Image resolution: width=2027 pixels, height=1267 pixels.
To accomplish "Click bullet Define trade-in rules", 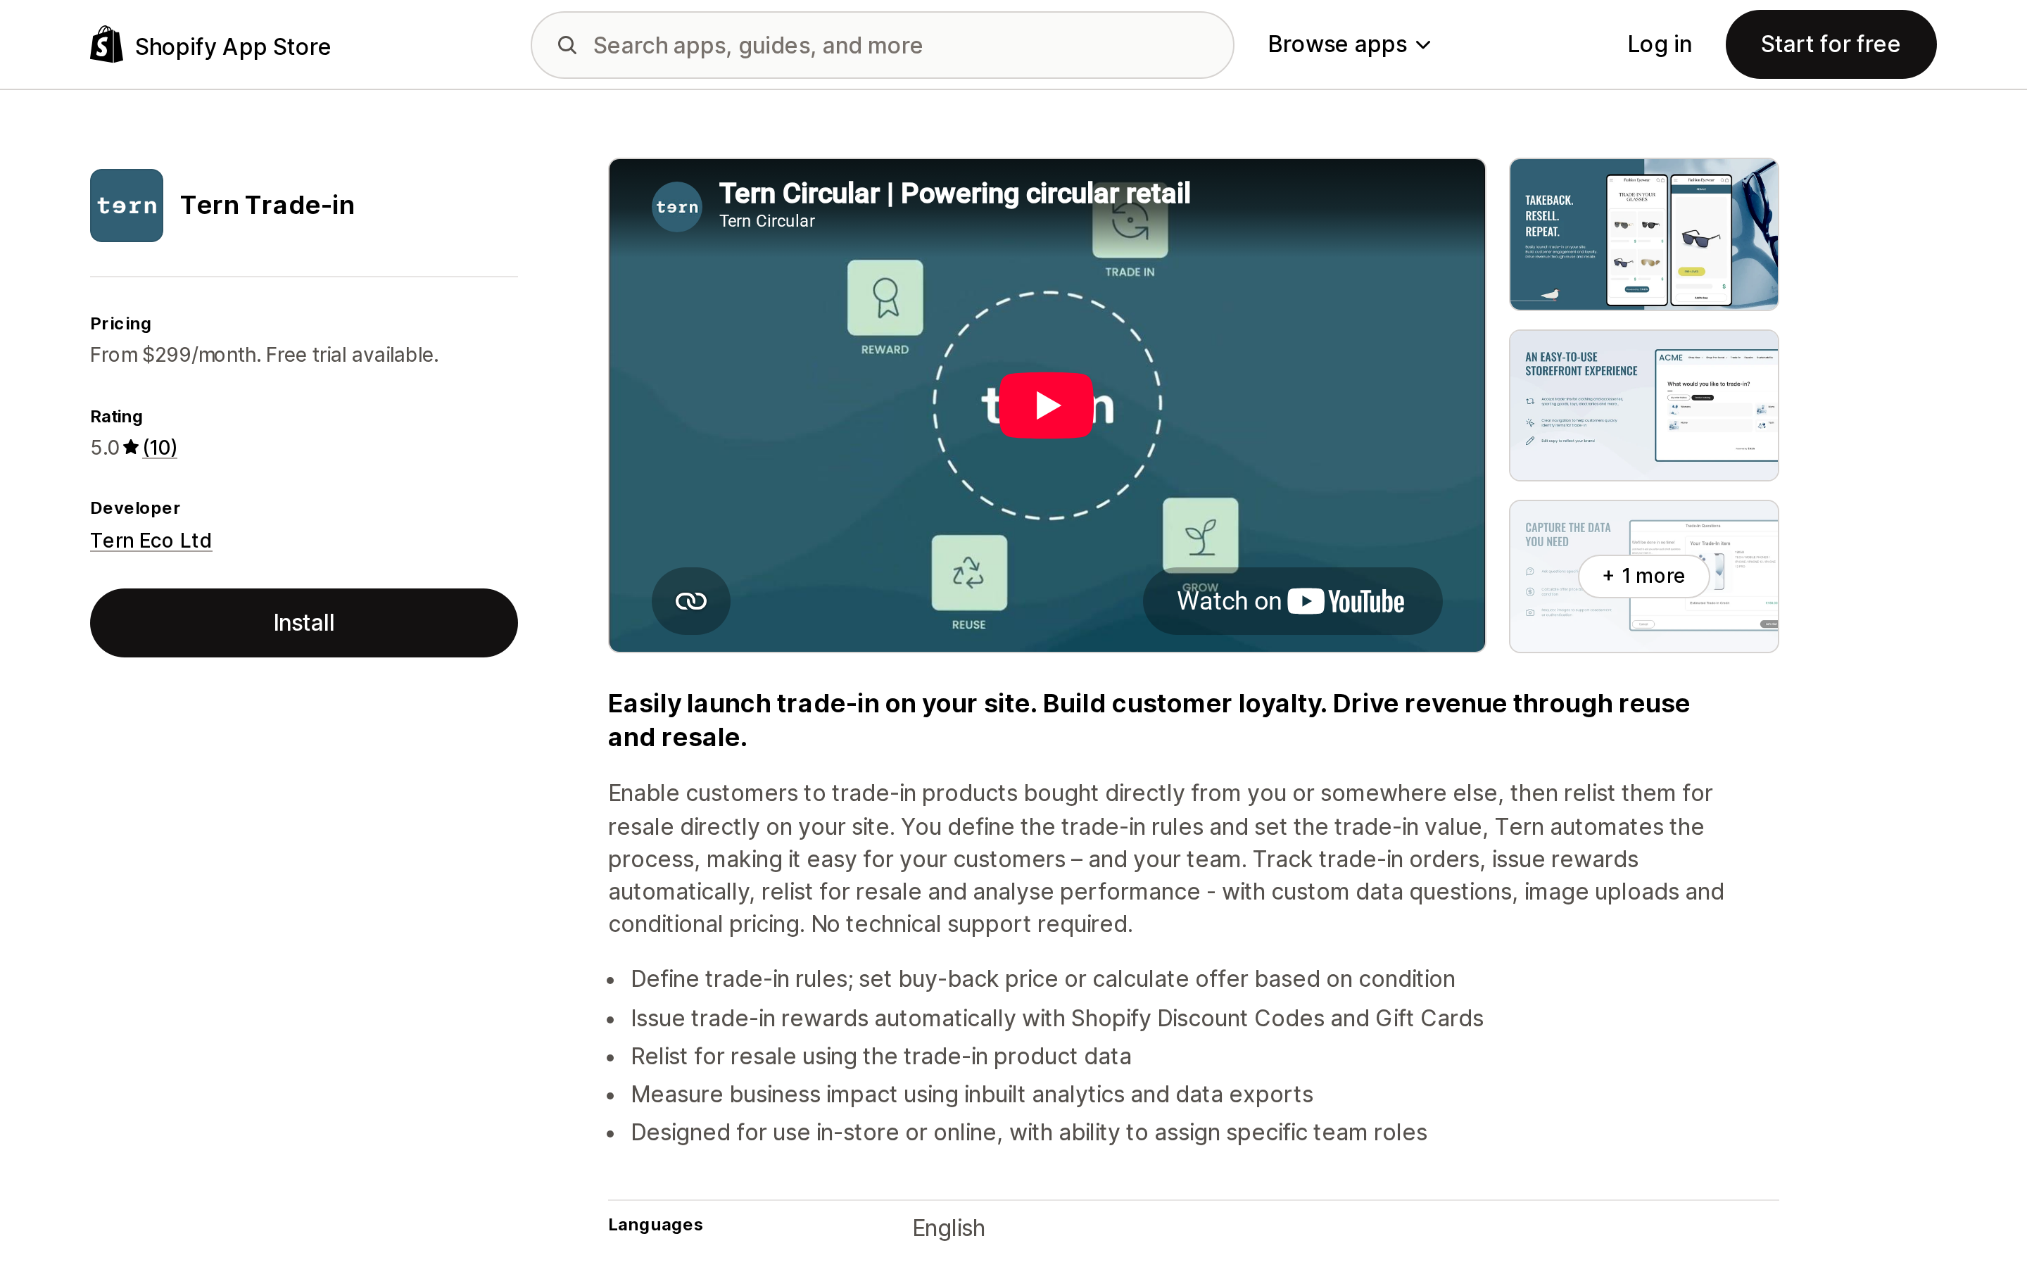I will point(1043,980).
